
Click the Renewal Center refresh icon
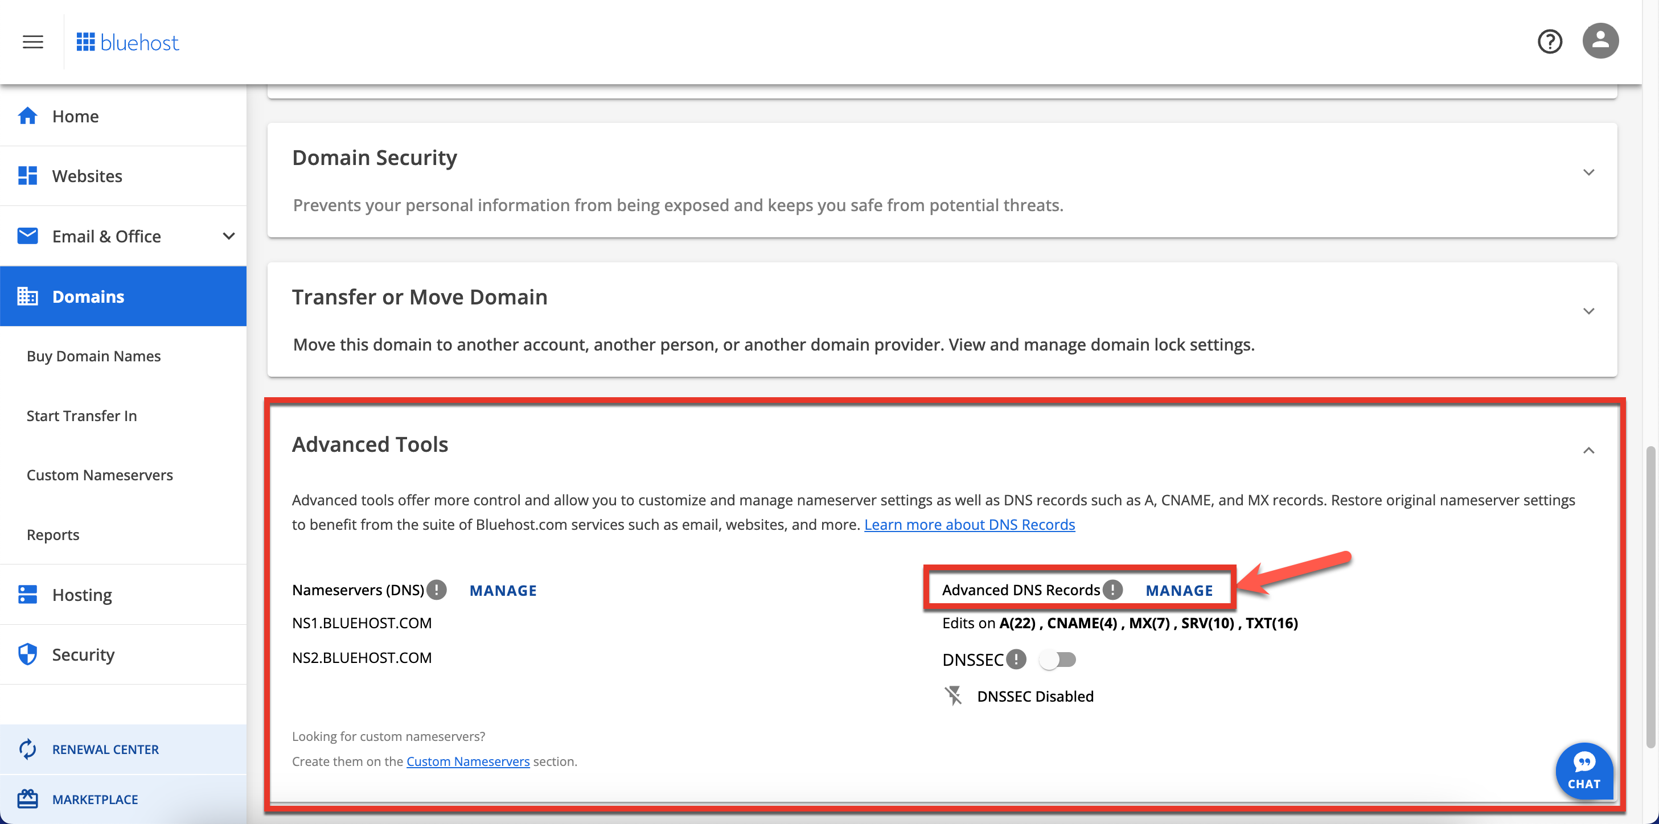27,749
